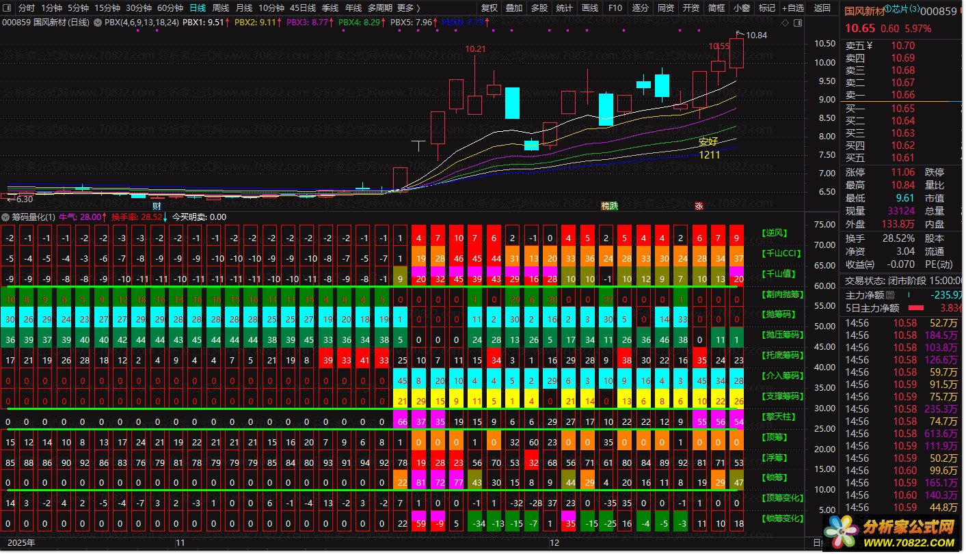Click the 卖一 price 10.66
The height and width of the screenshot is (554, 966).
pos(902,95)
